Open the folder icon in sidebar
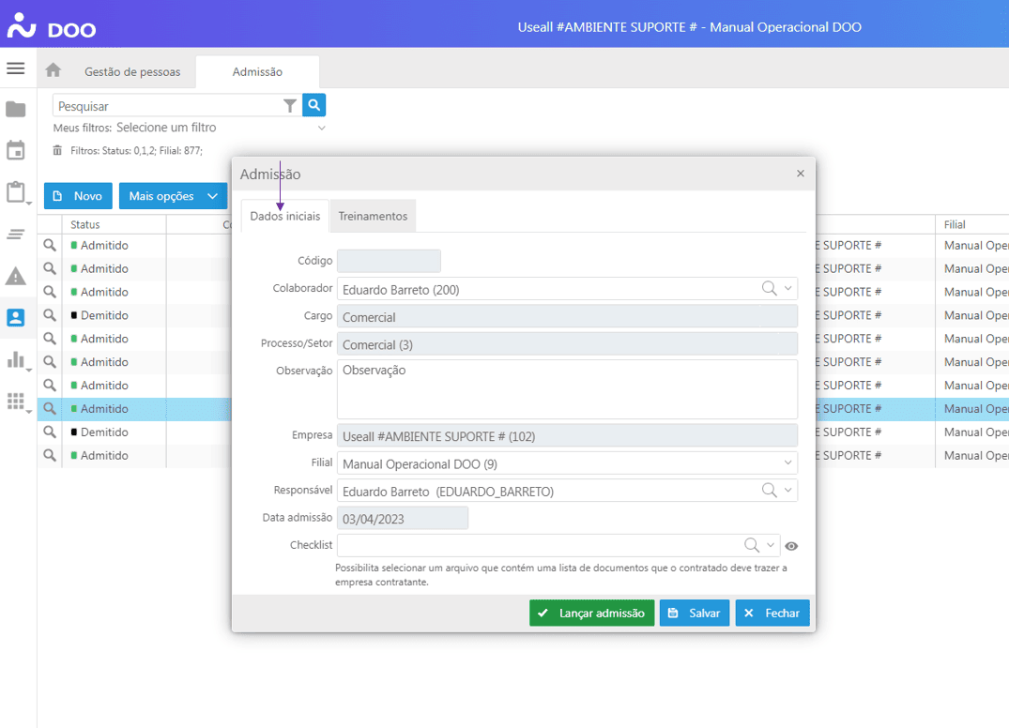Image resolution: width=1009 pixels, height=728 pixels. pos(16,110)
